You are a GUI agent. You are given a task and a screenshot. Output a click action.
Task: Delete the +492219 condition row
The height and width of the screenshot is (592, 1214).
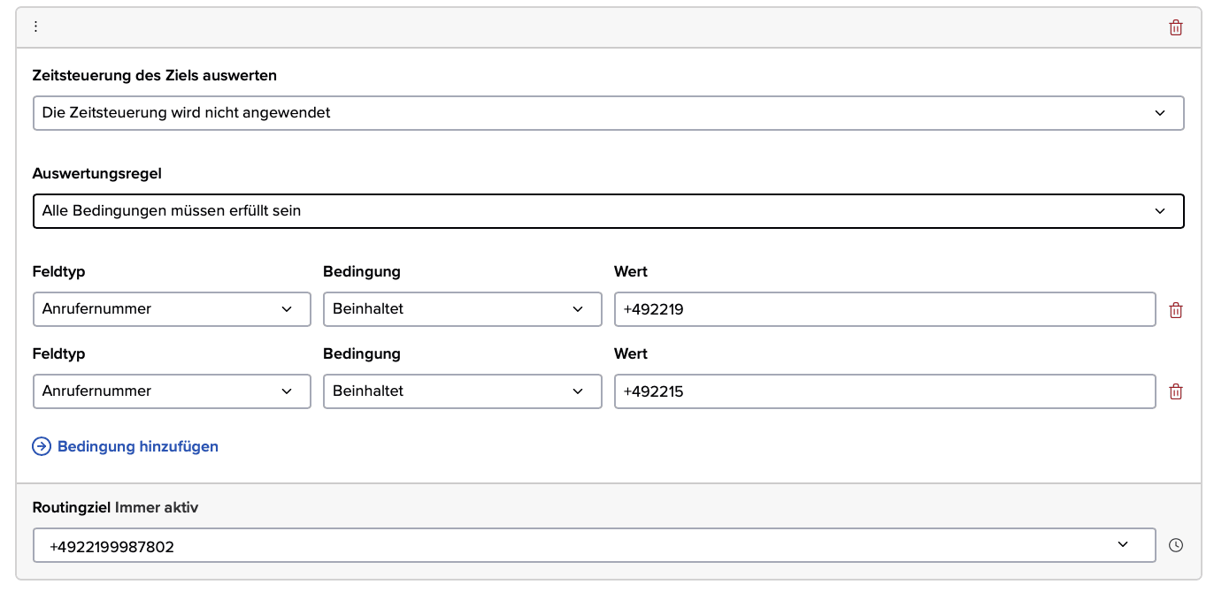tap(1176, 310)
